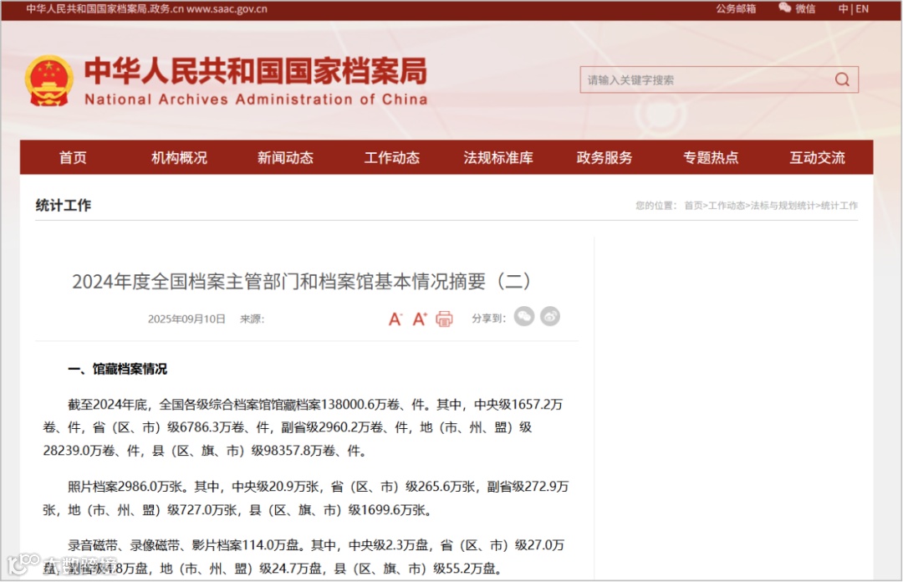
Task: Click the heading 一、馆藏档案情况
Action: point(118,369)
